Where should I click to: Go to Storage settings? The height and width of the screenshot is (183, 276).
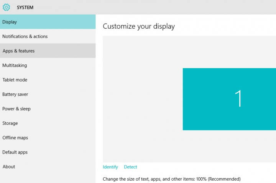click(x=48, y=123)
